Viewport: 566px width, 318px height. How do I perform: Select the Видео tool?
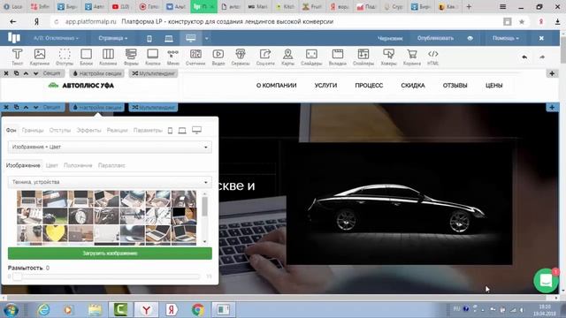coord(218,57)
